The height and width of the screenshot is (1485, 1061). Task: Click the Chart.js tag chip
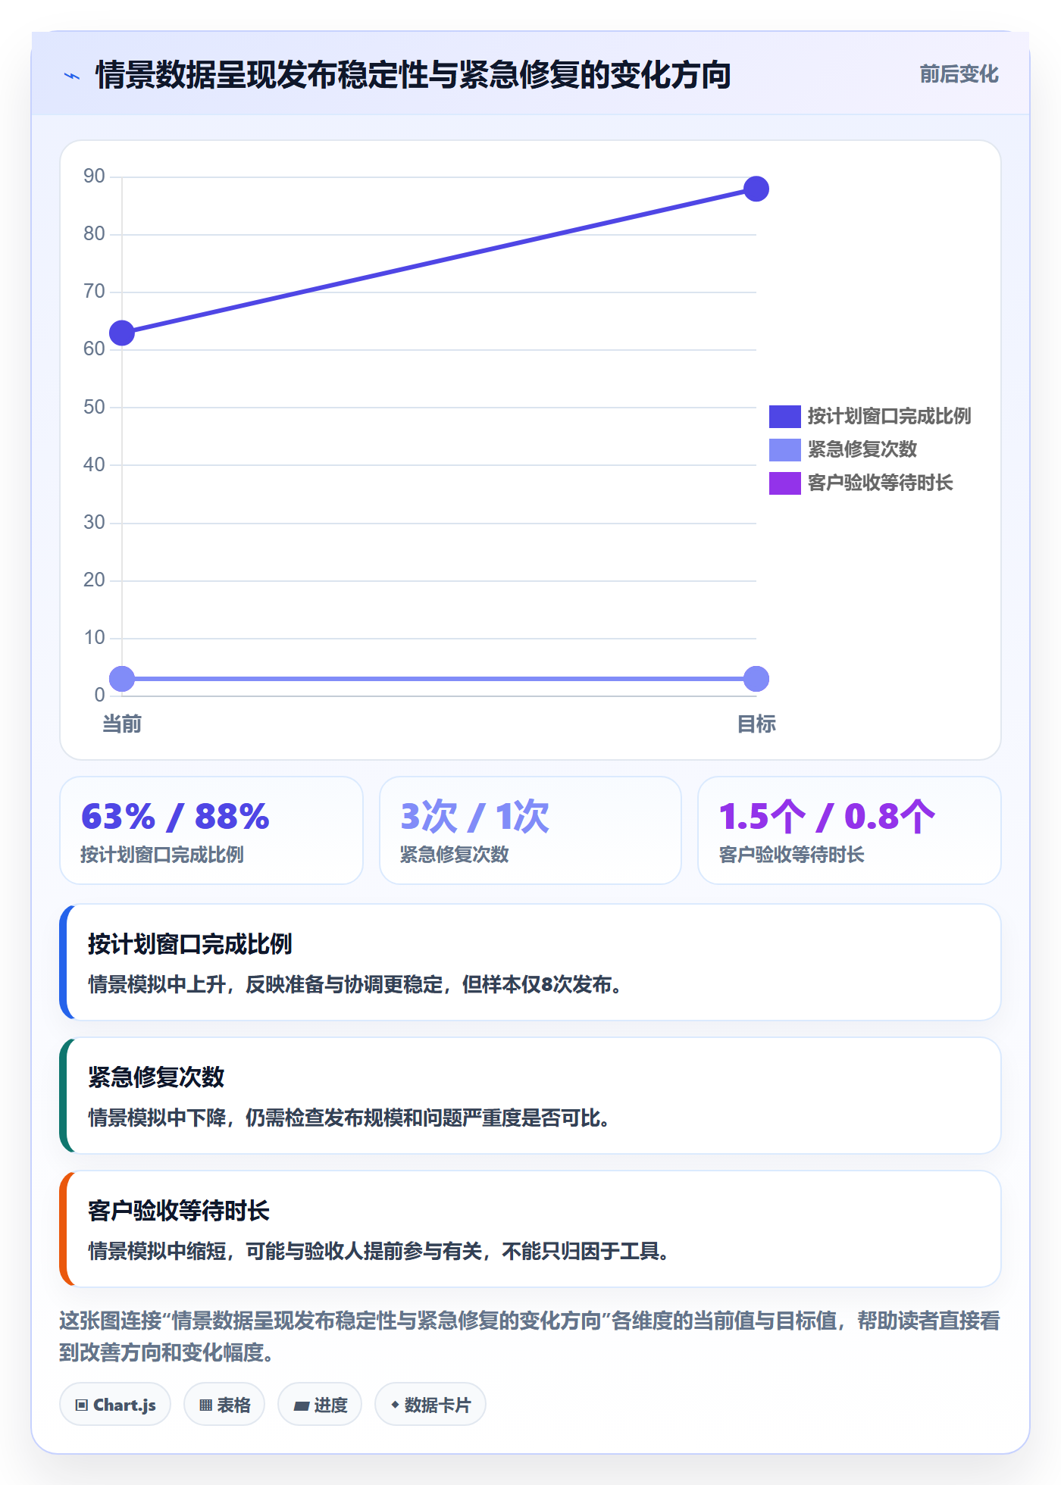pyautogui.click(x=115, y=1405)
